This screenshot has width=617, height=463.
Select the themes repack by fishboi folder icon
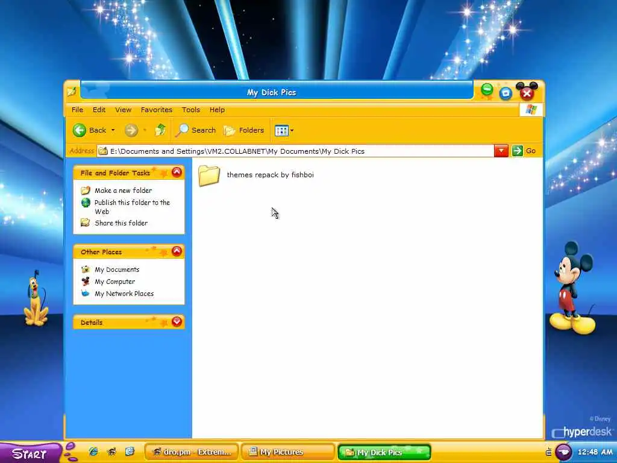coord(209,175)
